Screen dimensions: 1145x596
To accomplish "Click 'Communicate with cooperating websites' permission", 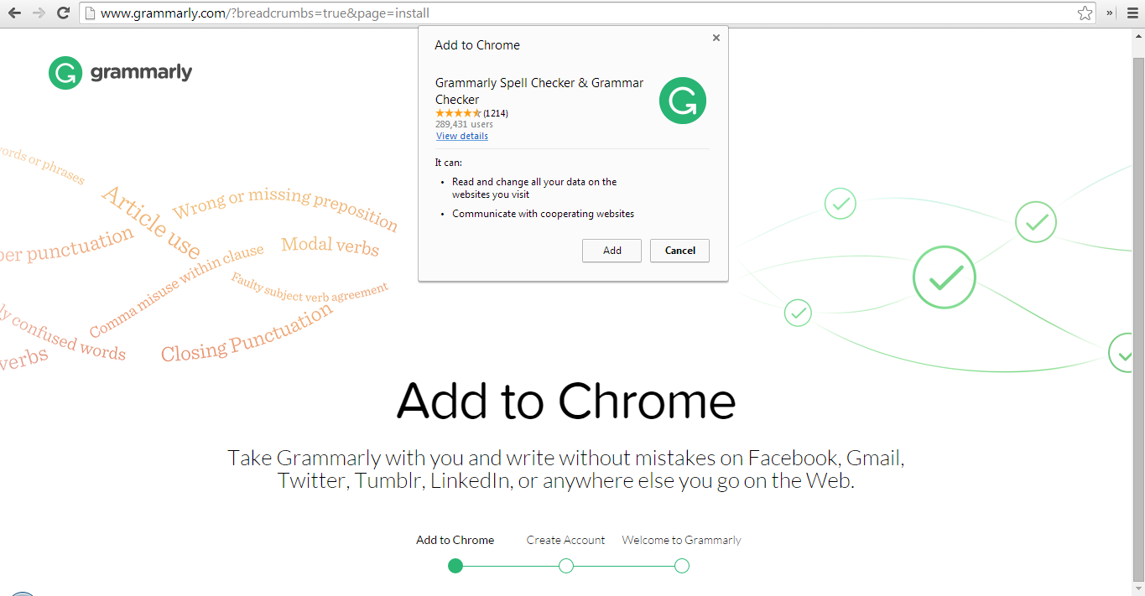I will (543, 214).
